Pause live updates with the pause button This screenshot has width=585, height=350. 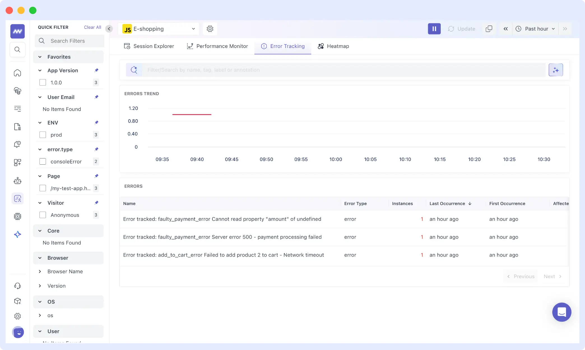click(434, 29)
